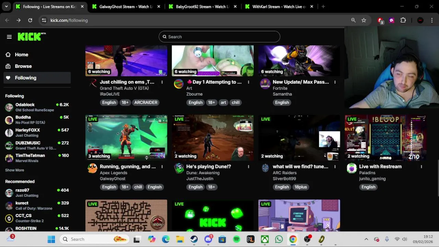This screenshot has width=439, height=247.
Task: Open options menu for iRaGeLIVE stream card
Action: 162,82
